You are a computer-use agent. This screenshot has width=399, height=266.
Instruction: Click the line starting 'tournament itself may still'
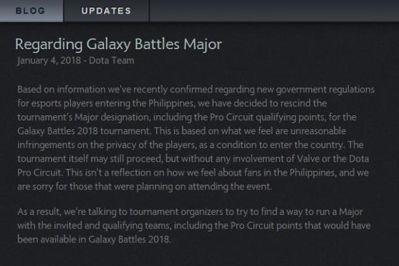point(193,159)
